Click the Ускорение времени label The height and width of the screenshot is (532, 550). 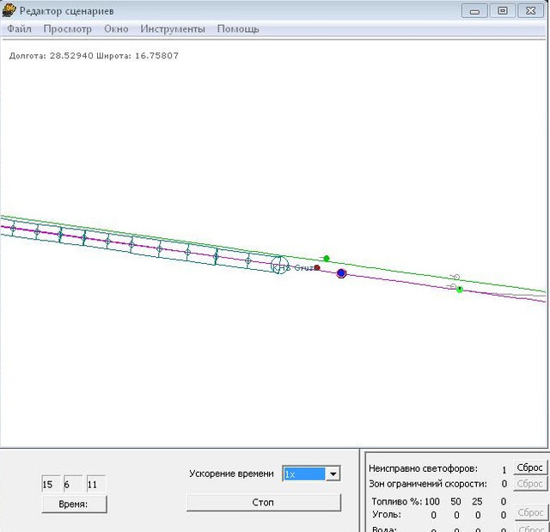point(231,474)
